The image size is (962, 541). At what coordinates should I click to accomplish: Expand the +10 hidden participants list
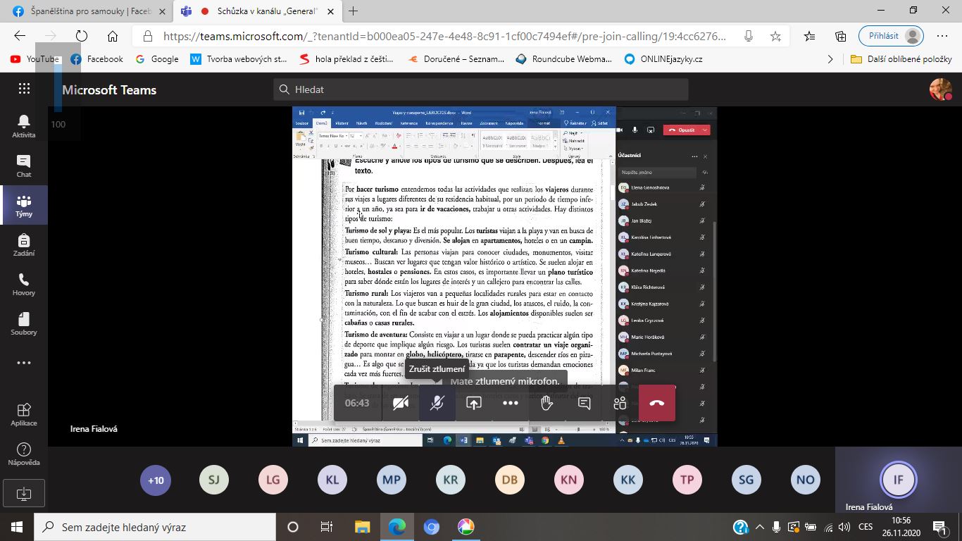(156, 480)
